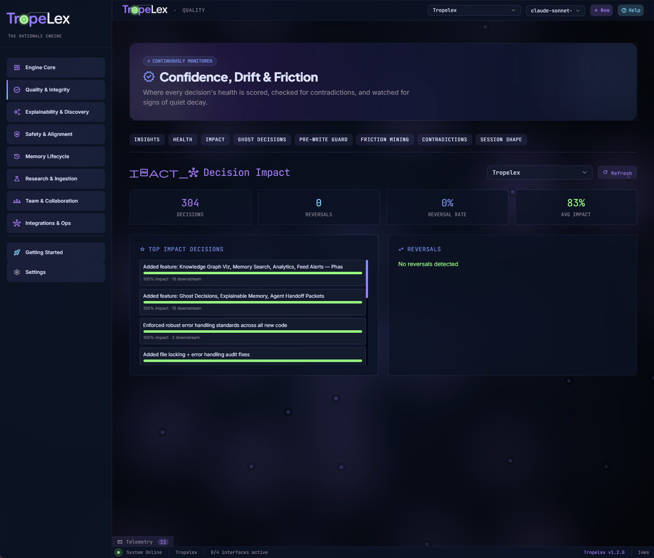
Task: Click impact bar for Enforced robust error handling
Action: [253, 332]
